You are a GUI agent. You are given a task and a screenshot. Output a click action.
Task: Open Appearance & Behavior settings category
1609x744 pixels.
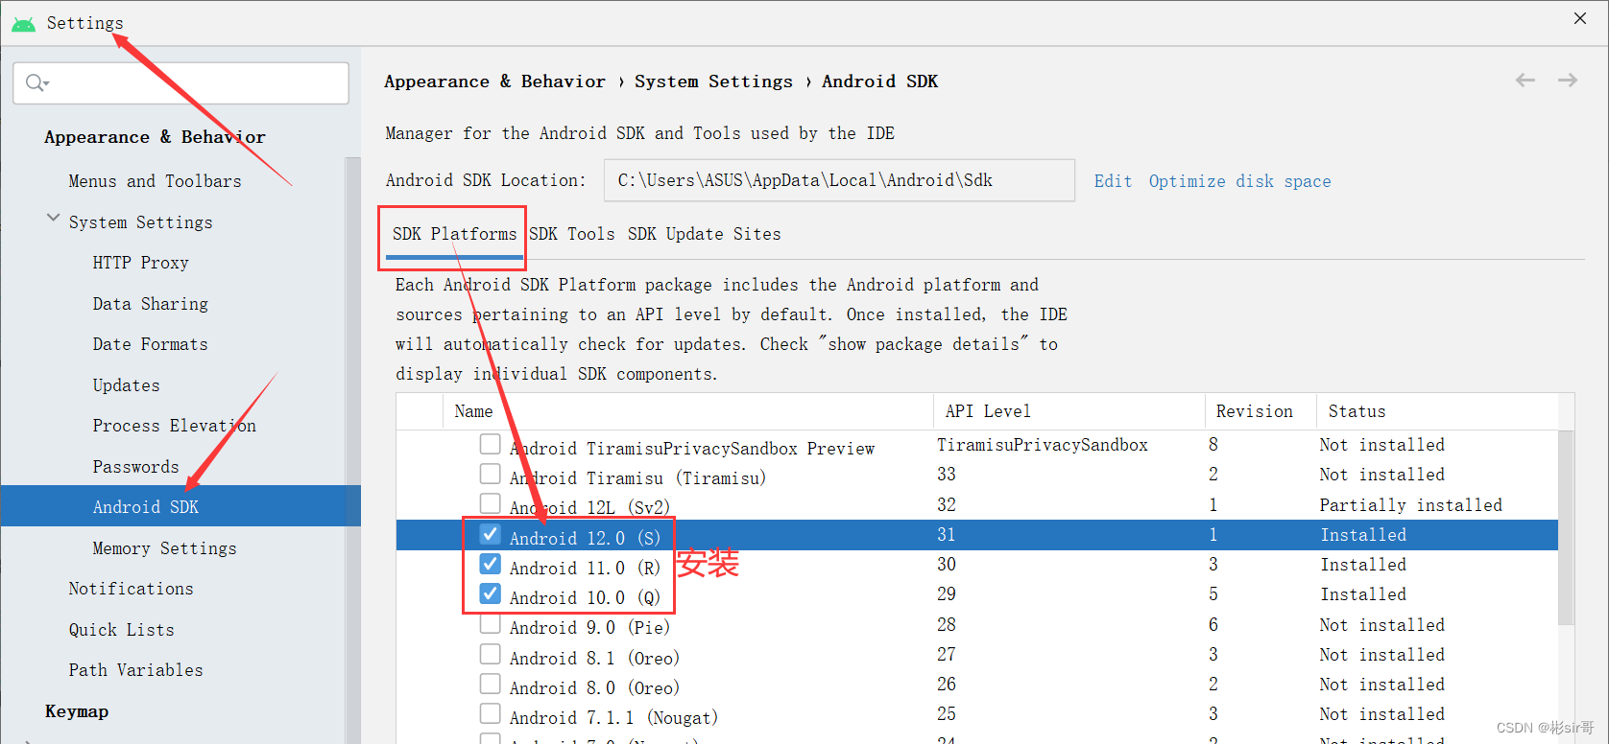click(155, 137)
